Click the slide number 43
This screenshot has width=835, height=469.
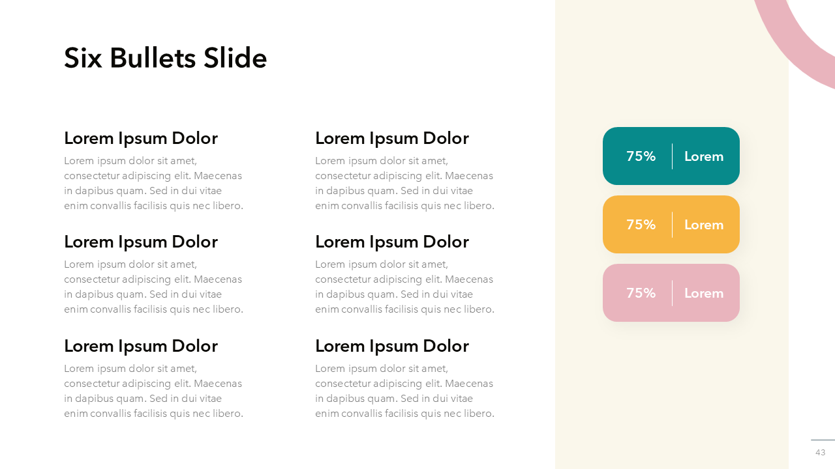(x=820, y=453)
